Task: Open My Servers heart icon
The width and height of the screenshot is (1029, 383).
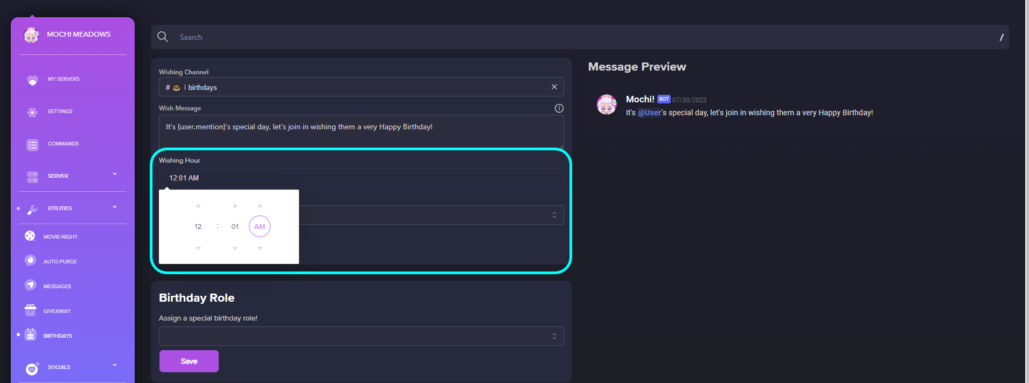Action: [x=32, y=80]
